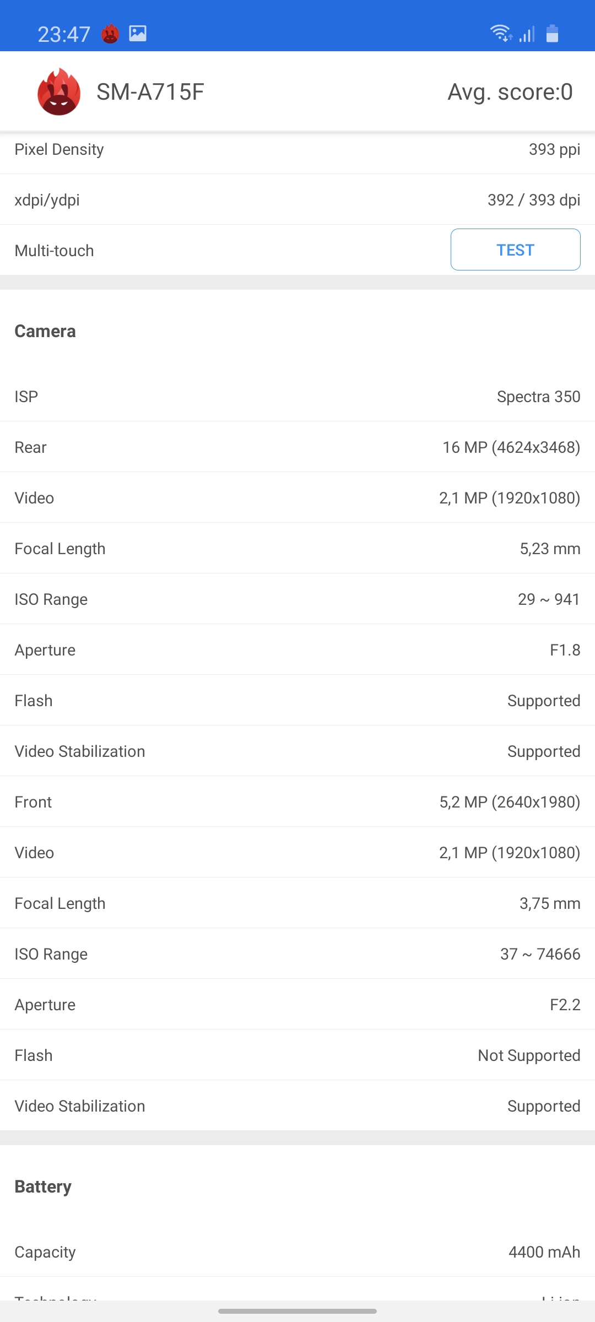Screen dimensions: 595x1322
Task: Tap the picture notification icon in status bar
Action: coord(138,34)
